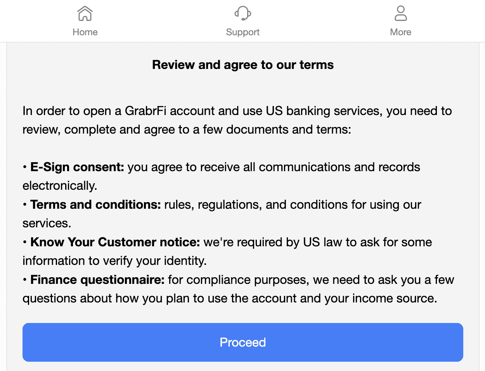Click the word "GrabrFi" in the intro paragraph

point(145,111)
